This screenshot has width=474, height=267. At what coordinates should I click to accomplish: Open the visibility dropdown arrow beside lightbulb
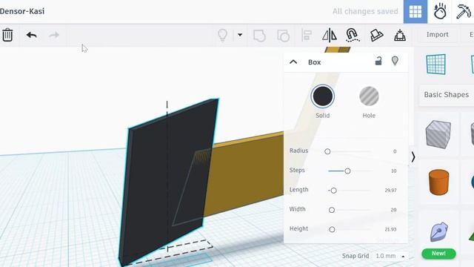[x=240, y=35]
